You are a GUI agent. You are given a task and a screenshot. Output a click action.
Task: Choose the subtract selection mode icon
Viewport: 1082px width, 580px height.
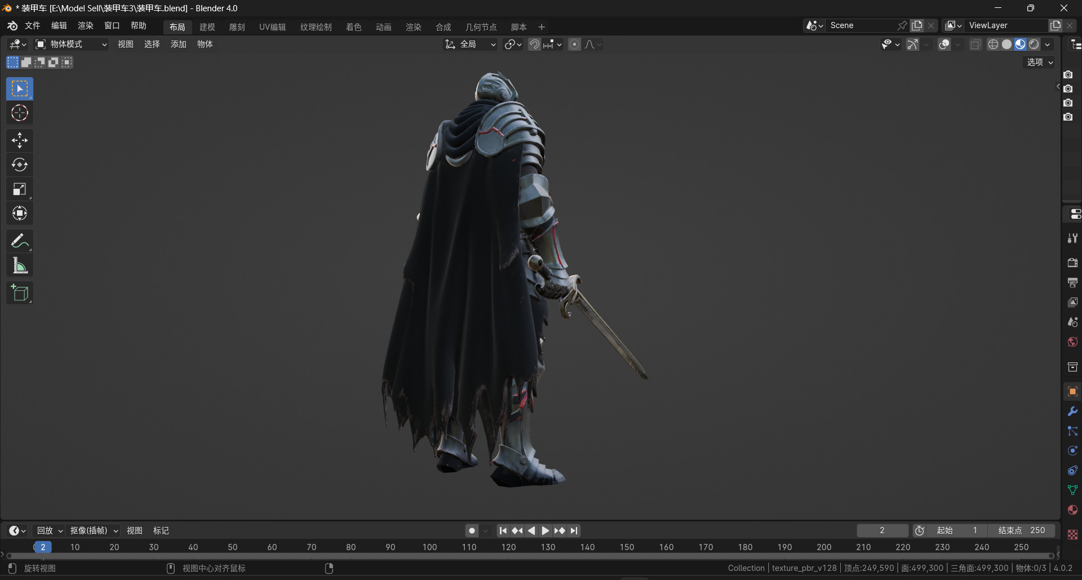(x=40, y=63)
